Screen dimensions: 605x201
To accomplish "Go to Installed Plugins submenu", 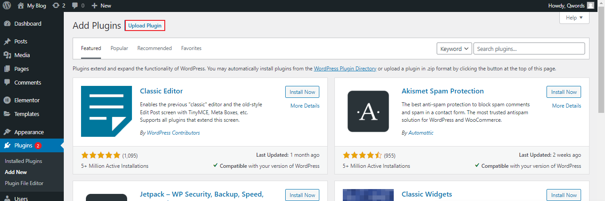I will click(x=23, y=161).
